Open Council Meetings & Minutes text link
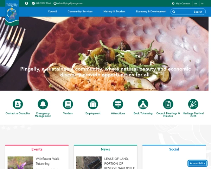The height and width of the screenshot is (169, 211). click(x=168, y=114)
